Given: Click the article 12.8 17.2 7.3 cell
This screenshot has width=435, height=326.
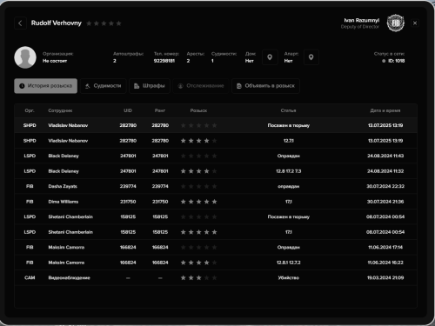Looking at the screenshot, I should (289, 171).
